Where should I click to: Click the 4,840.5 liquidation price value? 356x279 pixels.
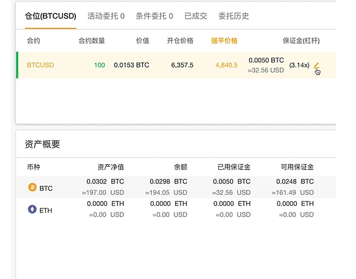tap(226, 65)
